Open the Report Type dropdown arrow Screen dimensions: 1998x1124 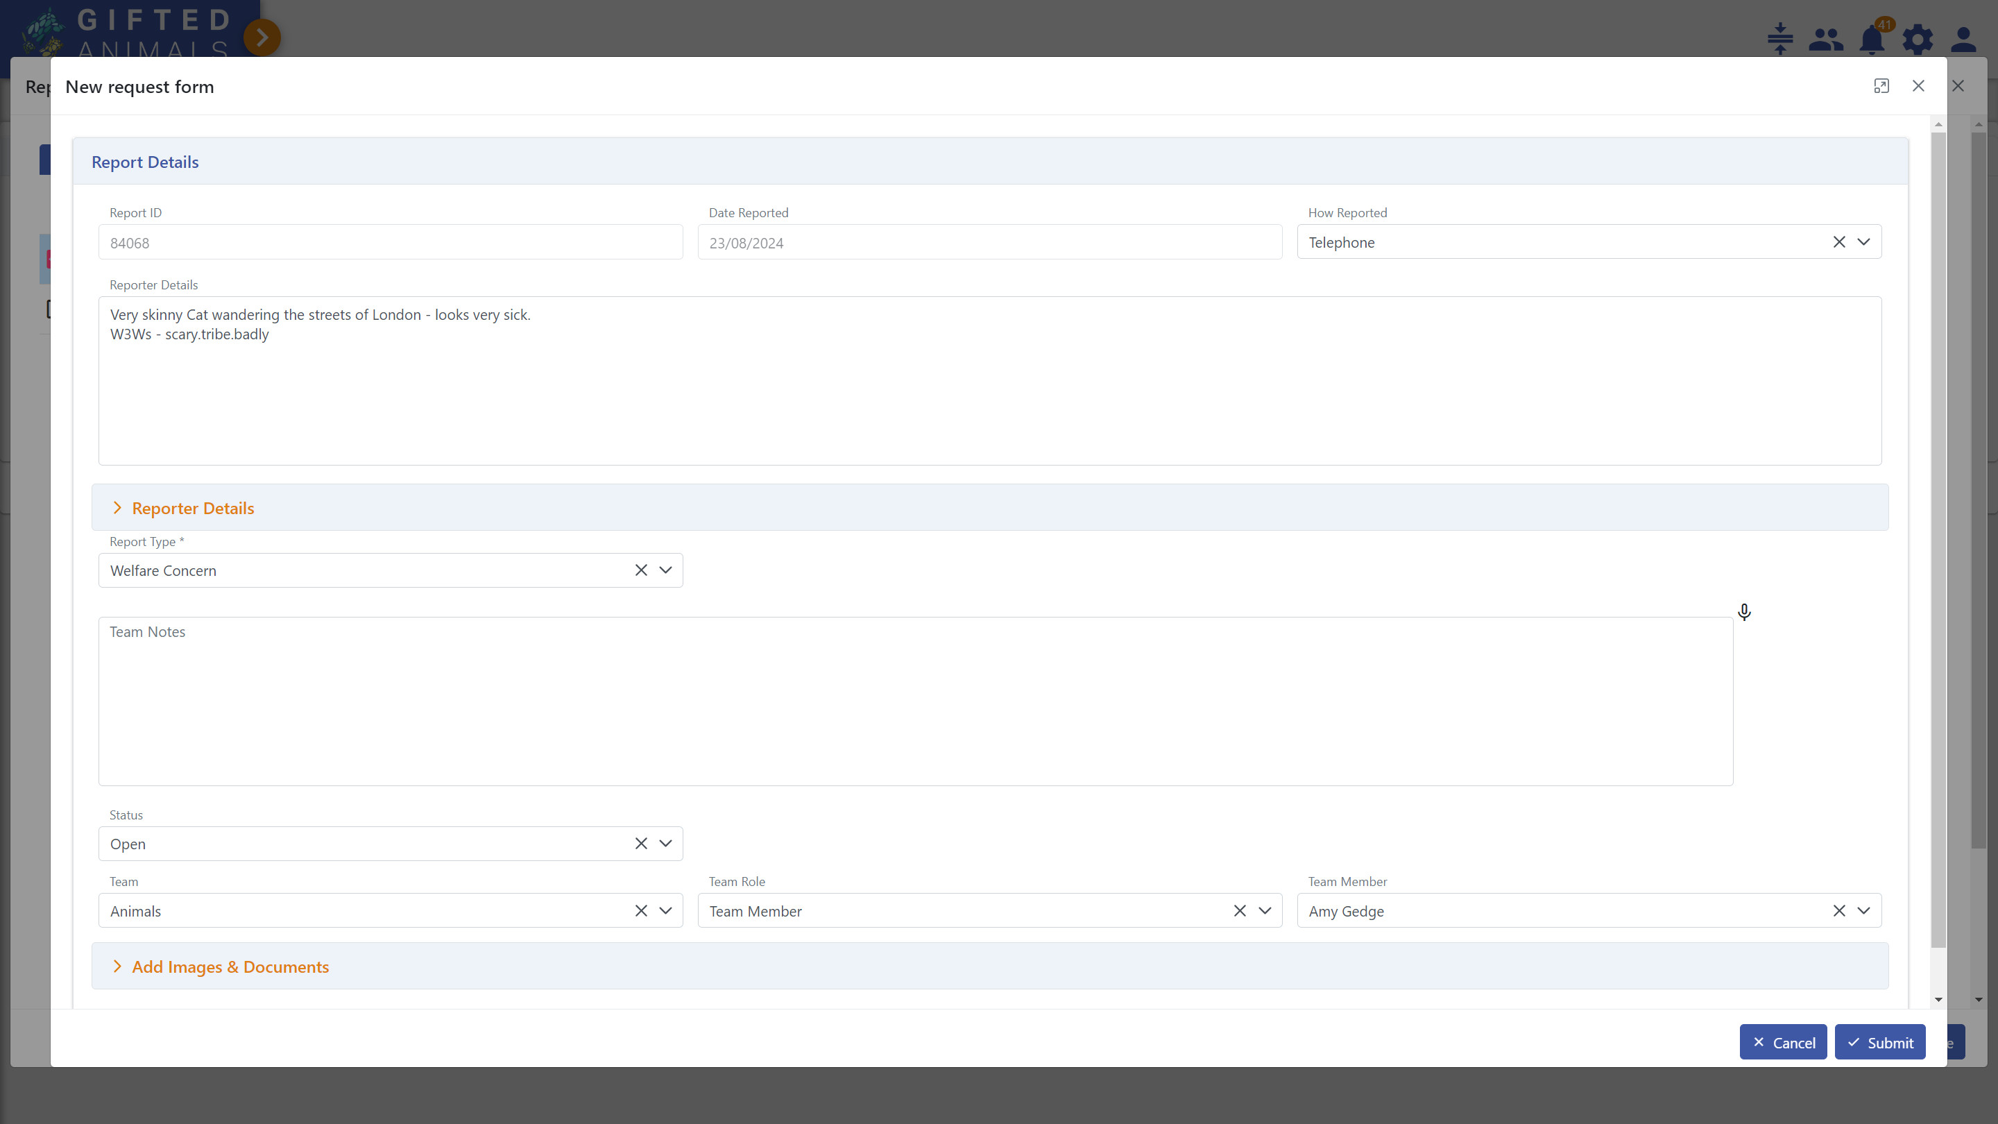[665, 570]
